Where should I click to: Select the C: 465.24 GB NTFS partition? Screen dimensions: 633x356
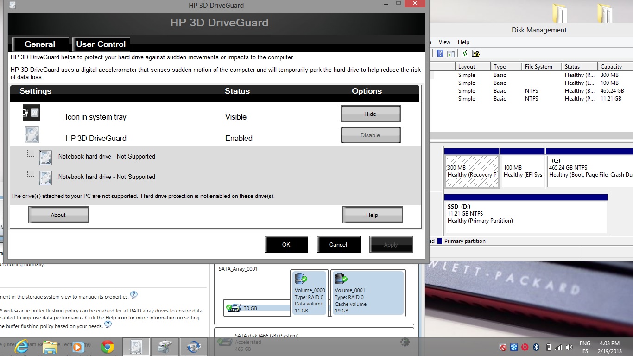[589, 171]
